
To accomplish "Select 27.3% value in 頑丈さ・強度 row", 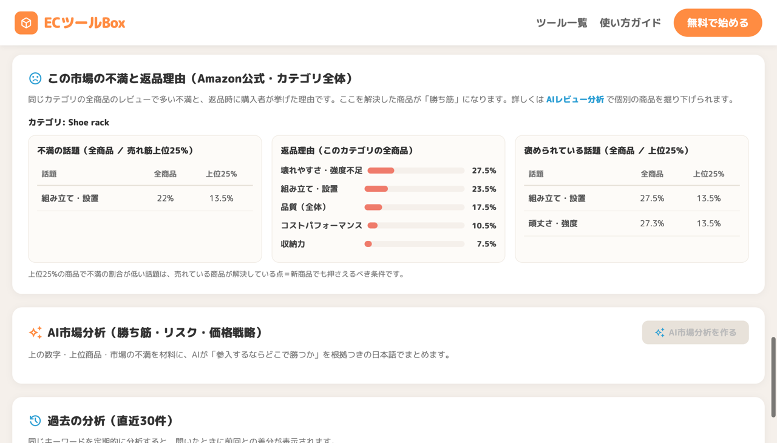I will click(652, 223).
